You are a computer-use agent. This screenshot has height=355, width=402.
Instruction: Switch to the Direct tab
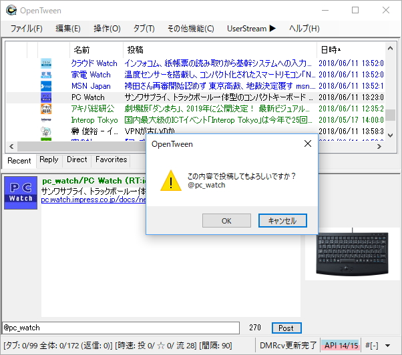[x=77, y=159]
